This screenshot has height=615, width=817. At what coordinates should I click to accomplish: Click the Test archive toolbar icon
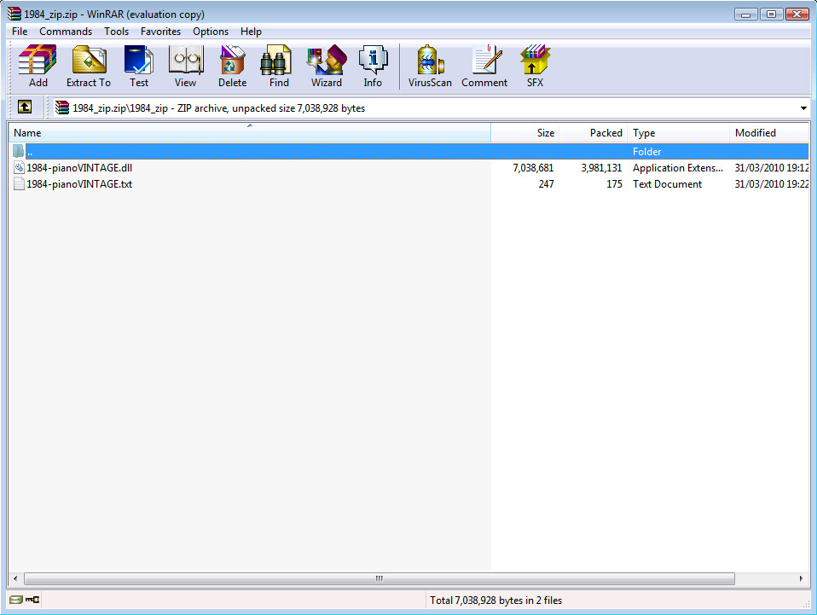pos(139,60)
